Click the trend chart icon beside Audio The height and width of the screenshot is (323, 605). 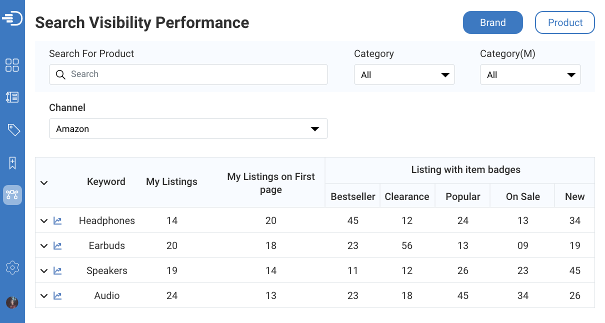point(57,295)
